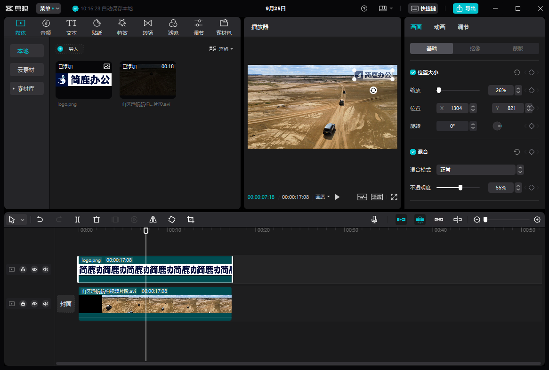Click the rotate icon in timeline toolbar
The image size is (549, 370).
[172, 220]
